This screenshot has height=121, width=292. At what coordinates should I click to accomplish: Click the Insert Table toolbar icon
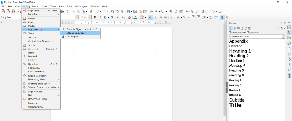[x=128, y=11]
